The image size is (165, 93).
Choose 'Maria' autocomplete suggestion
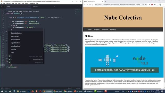(26, 49)
